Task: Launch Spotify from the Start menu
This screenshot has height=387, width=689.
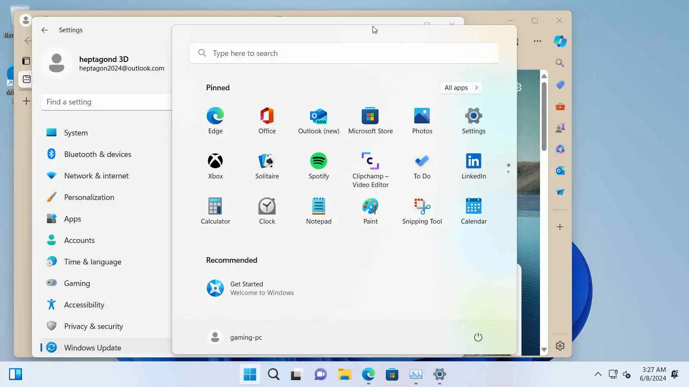Action: point(319,166)
